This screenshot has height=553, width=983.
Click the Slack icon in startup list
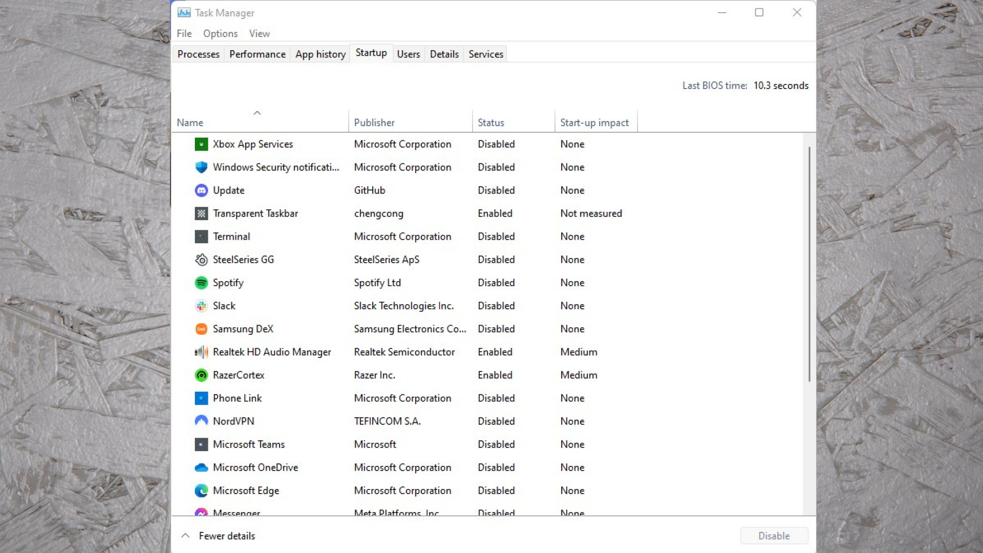point(201,305)
